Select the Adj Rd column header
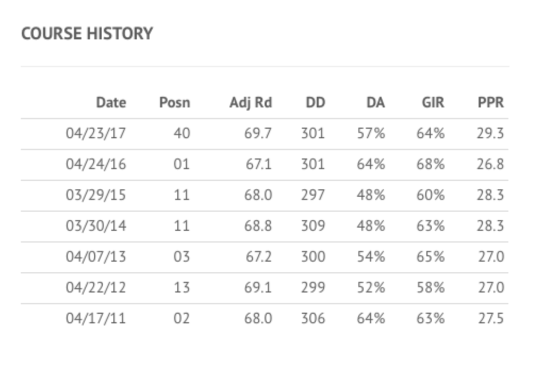Viewport: 543px width, 368px height. [251, 103]
